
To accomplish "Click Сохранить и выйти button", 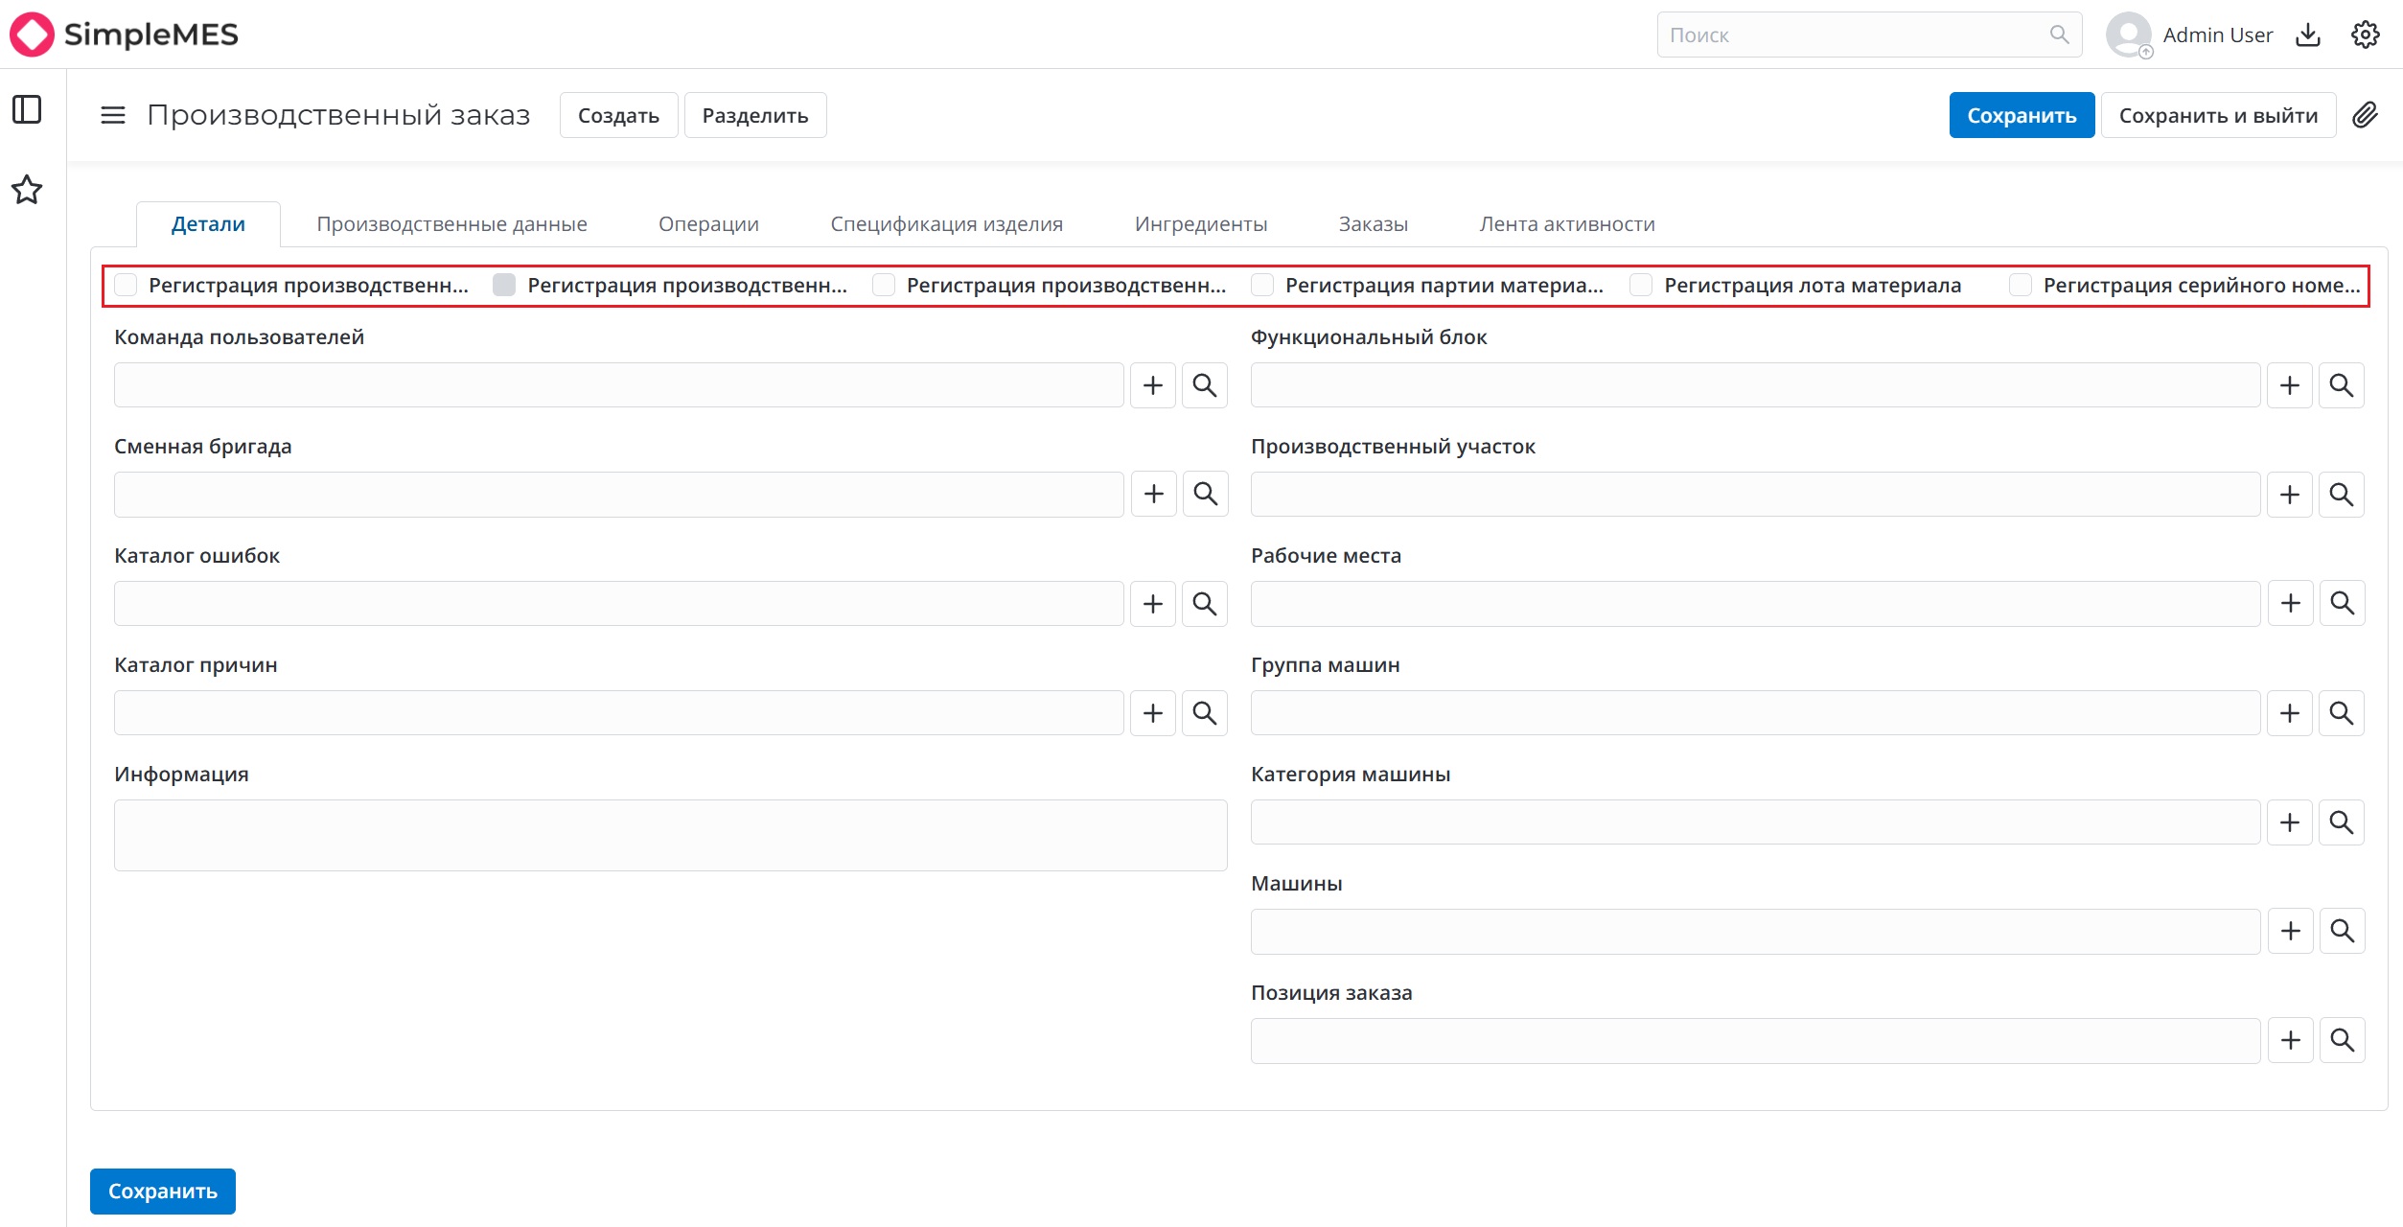I will tap(2218, 115).
